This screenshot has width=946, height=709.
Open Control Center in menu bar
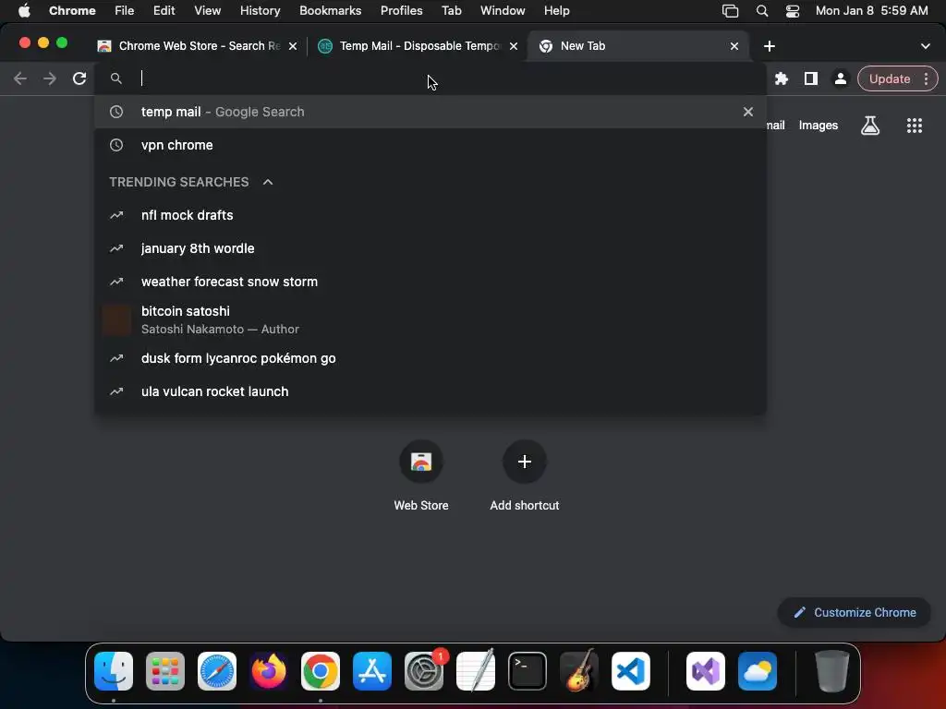tap(792, 11)
